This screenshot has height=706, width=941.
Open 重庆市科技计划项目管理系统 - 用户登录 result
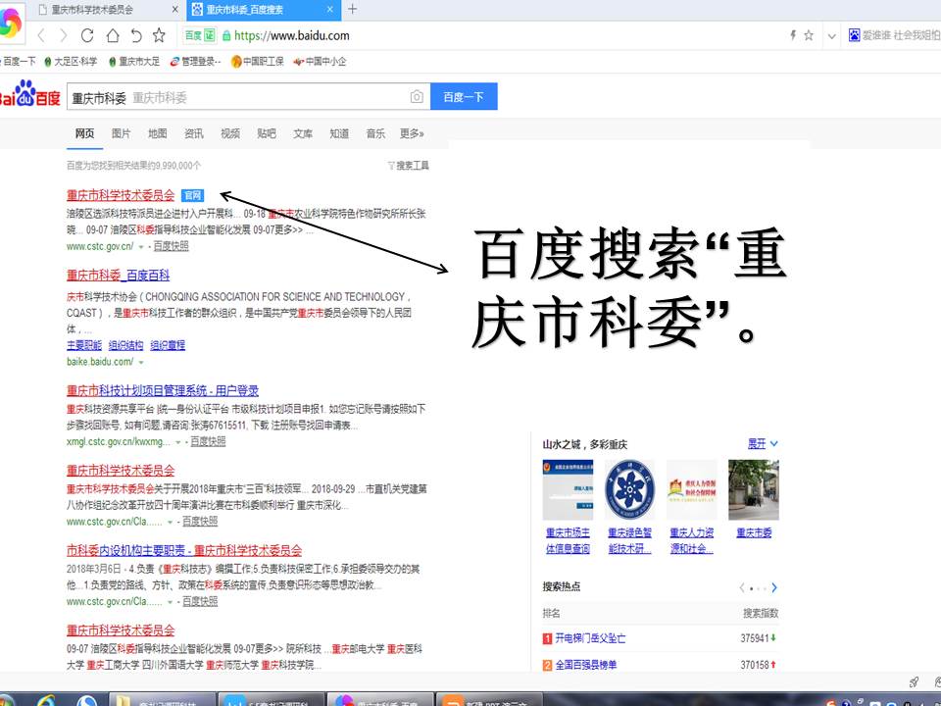(163, 390)
